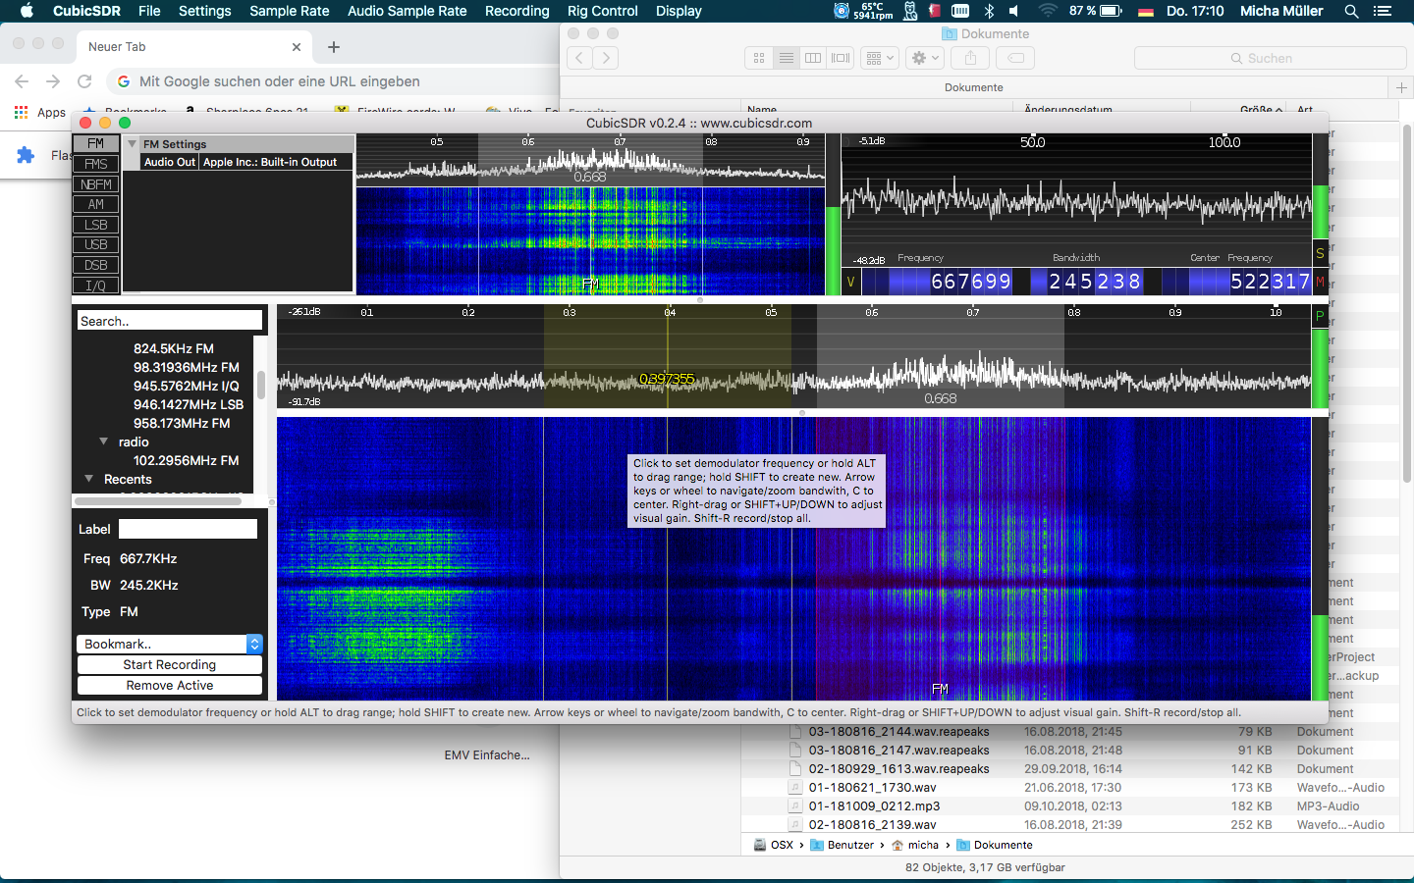Switch Finder to list view
The image size is (1414, 883).
[787, 58]
